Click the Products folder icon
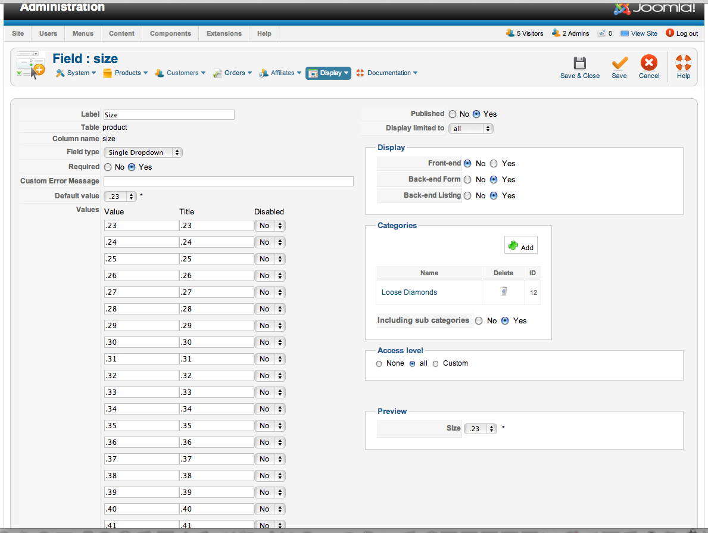The image size is (708, 533). click(107, 73)
